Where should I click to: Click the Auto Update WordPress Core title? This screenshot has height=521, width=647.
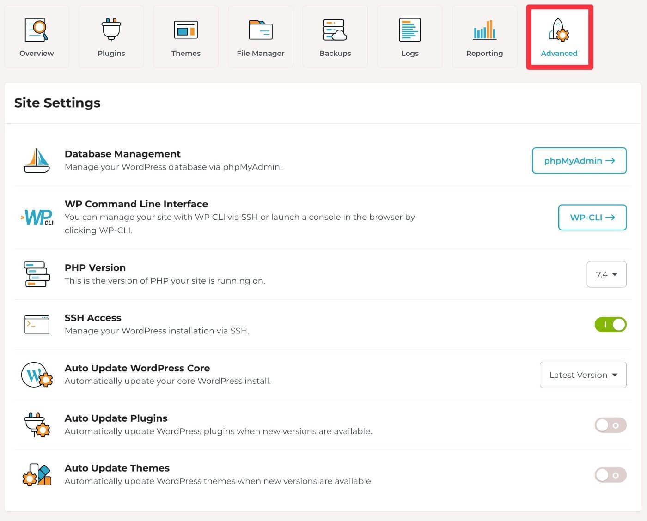click(137, 368)
